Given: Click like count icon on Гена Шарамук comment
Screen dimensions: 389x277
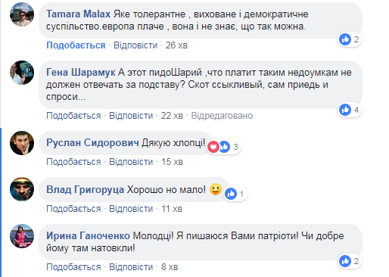Looking at the screenshot, I should (x=345, y=110).
